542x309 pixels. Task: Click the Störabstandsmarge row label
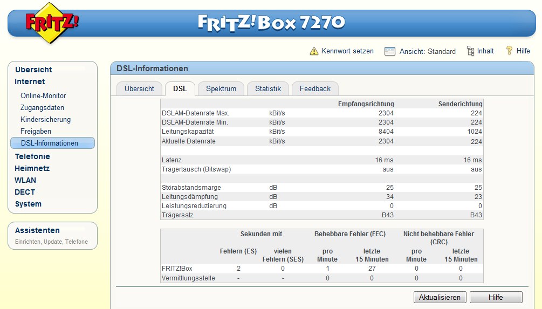pos(191,188)
